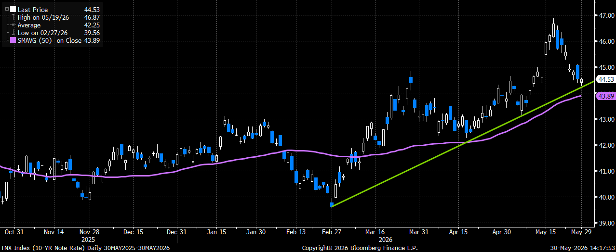This screenshot has width=616, height=252.
Task: Click the 'Dec 31' date axis label
Action: tap(177, 232)
